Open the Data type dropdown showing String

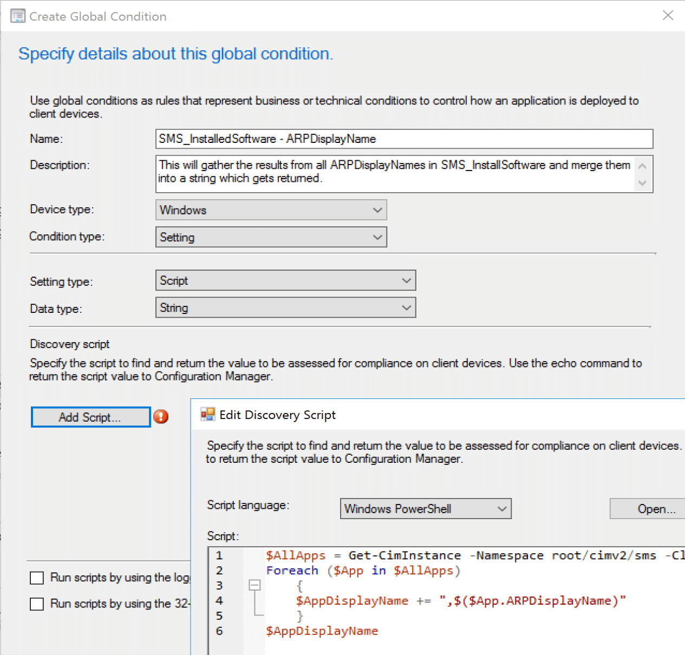[407, 307]
